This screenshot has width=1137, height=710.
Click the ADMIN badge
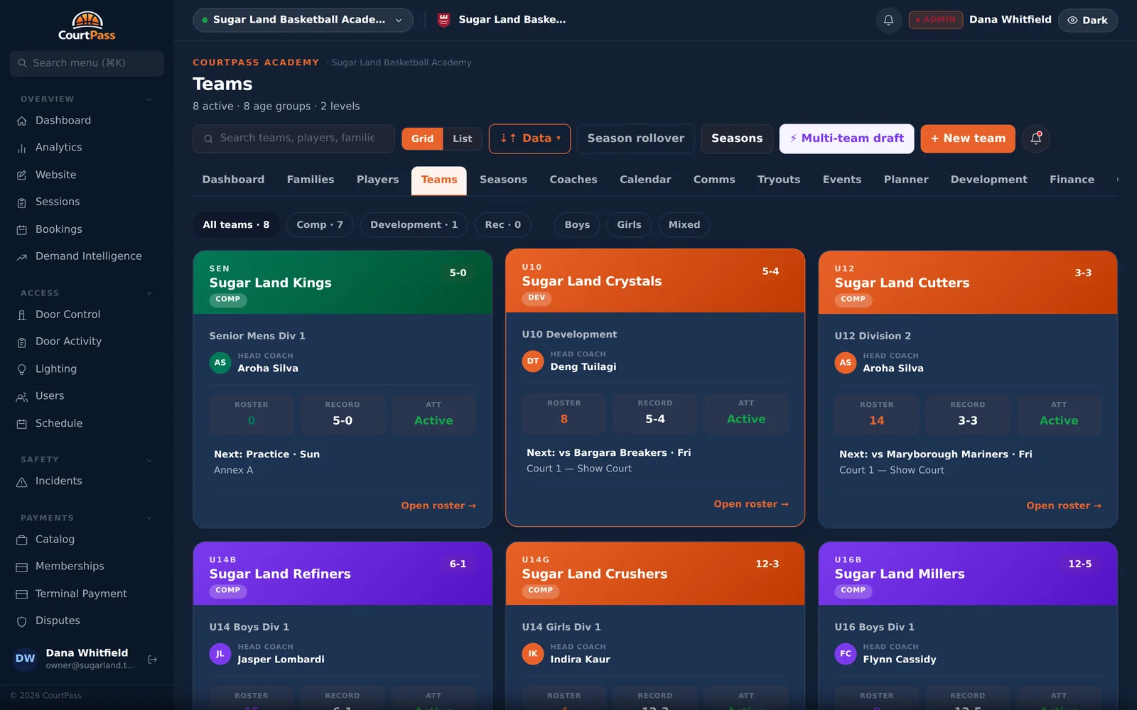point(935,20)
